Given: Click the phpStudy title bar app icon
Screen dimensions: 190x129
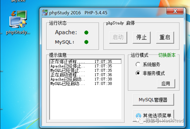Looking at the screenshot, I should pos(44,13).
